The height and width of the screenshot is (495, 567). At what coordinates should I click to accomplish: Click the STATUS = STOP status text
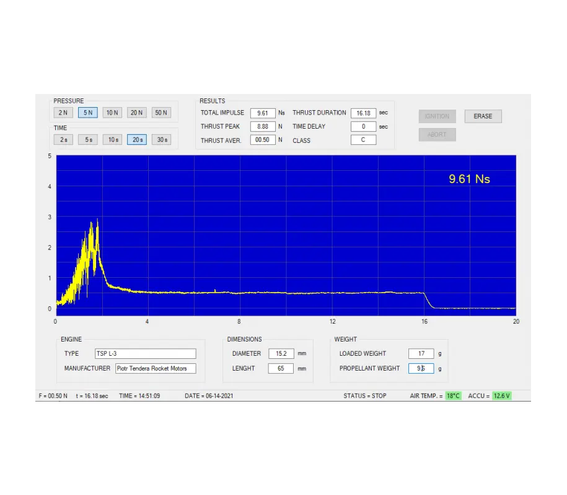coord(365,396)
